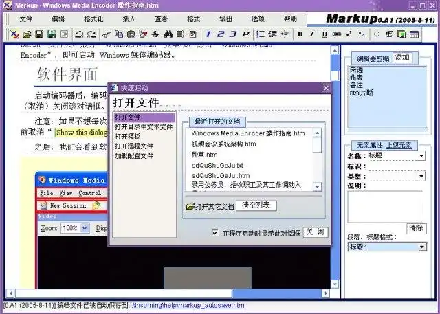Open the 查看 menu
The image size is (440, 314).
[x=161, y=19]
